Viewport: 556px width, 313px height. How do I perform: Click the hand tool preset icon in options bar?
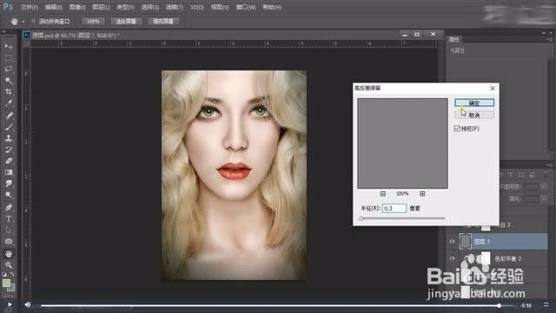tap(14, 22)
